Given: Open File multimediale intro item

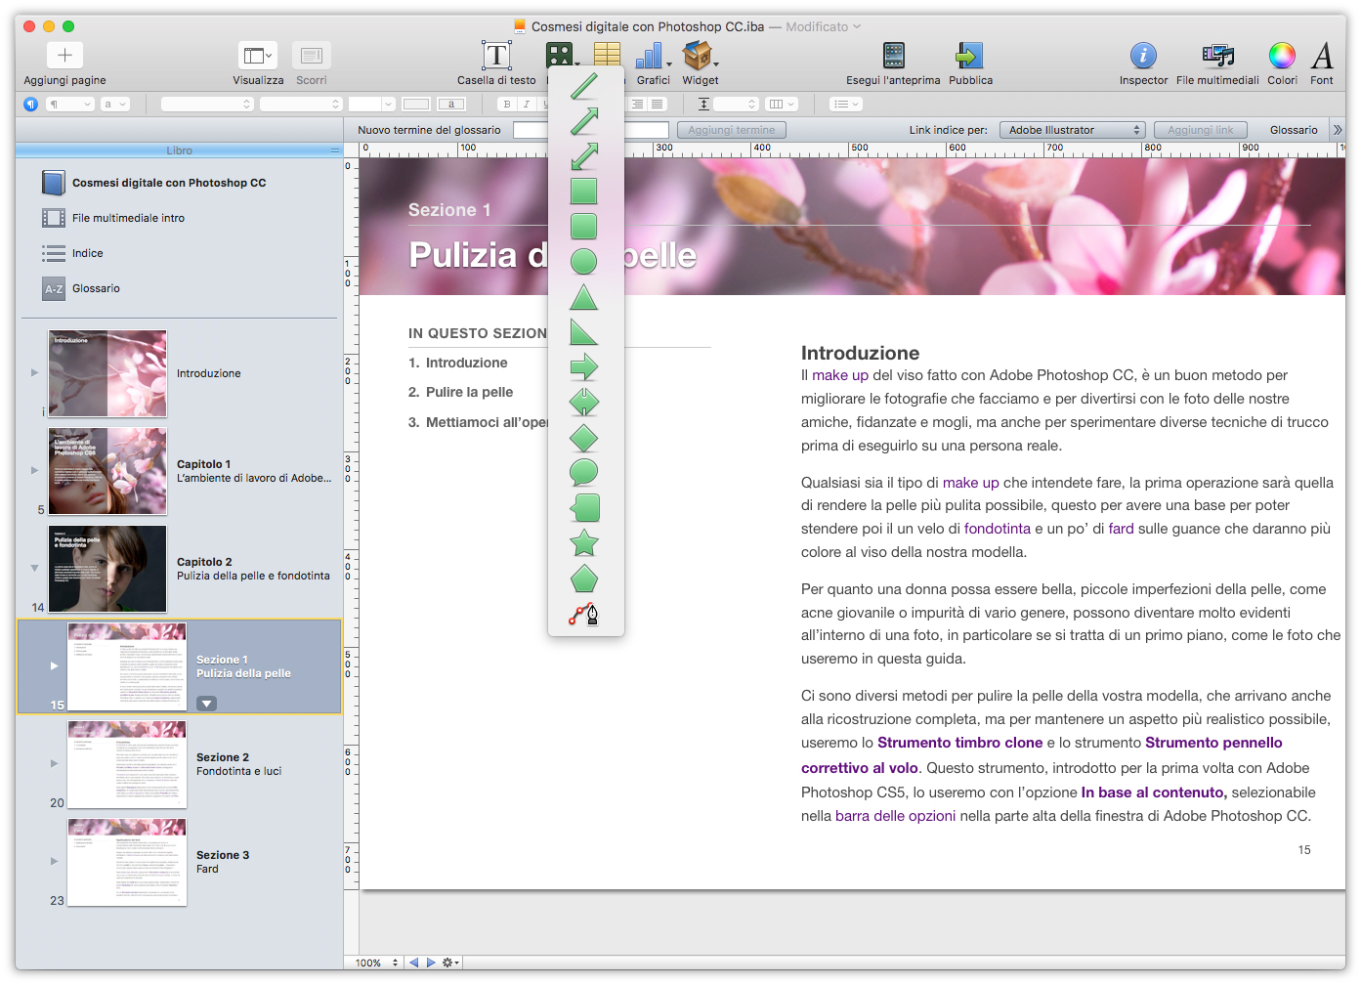Looking at the screenshot, I should (x=128, y=218).
